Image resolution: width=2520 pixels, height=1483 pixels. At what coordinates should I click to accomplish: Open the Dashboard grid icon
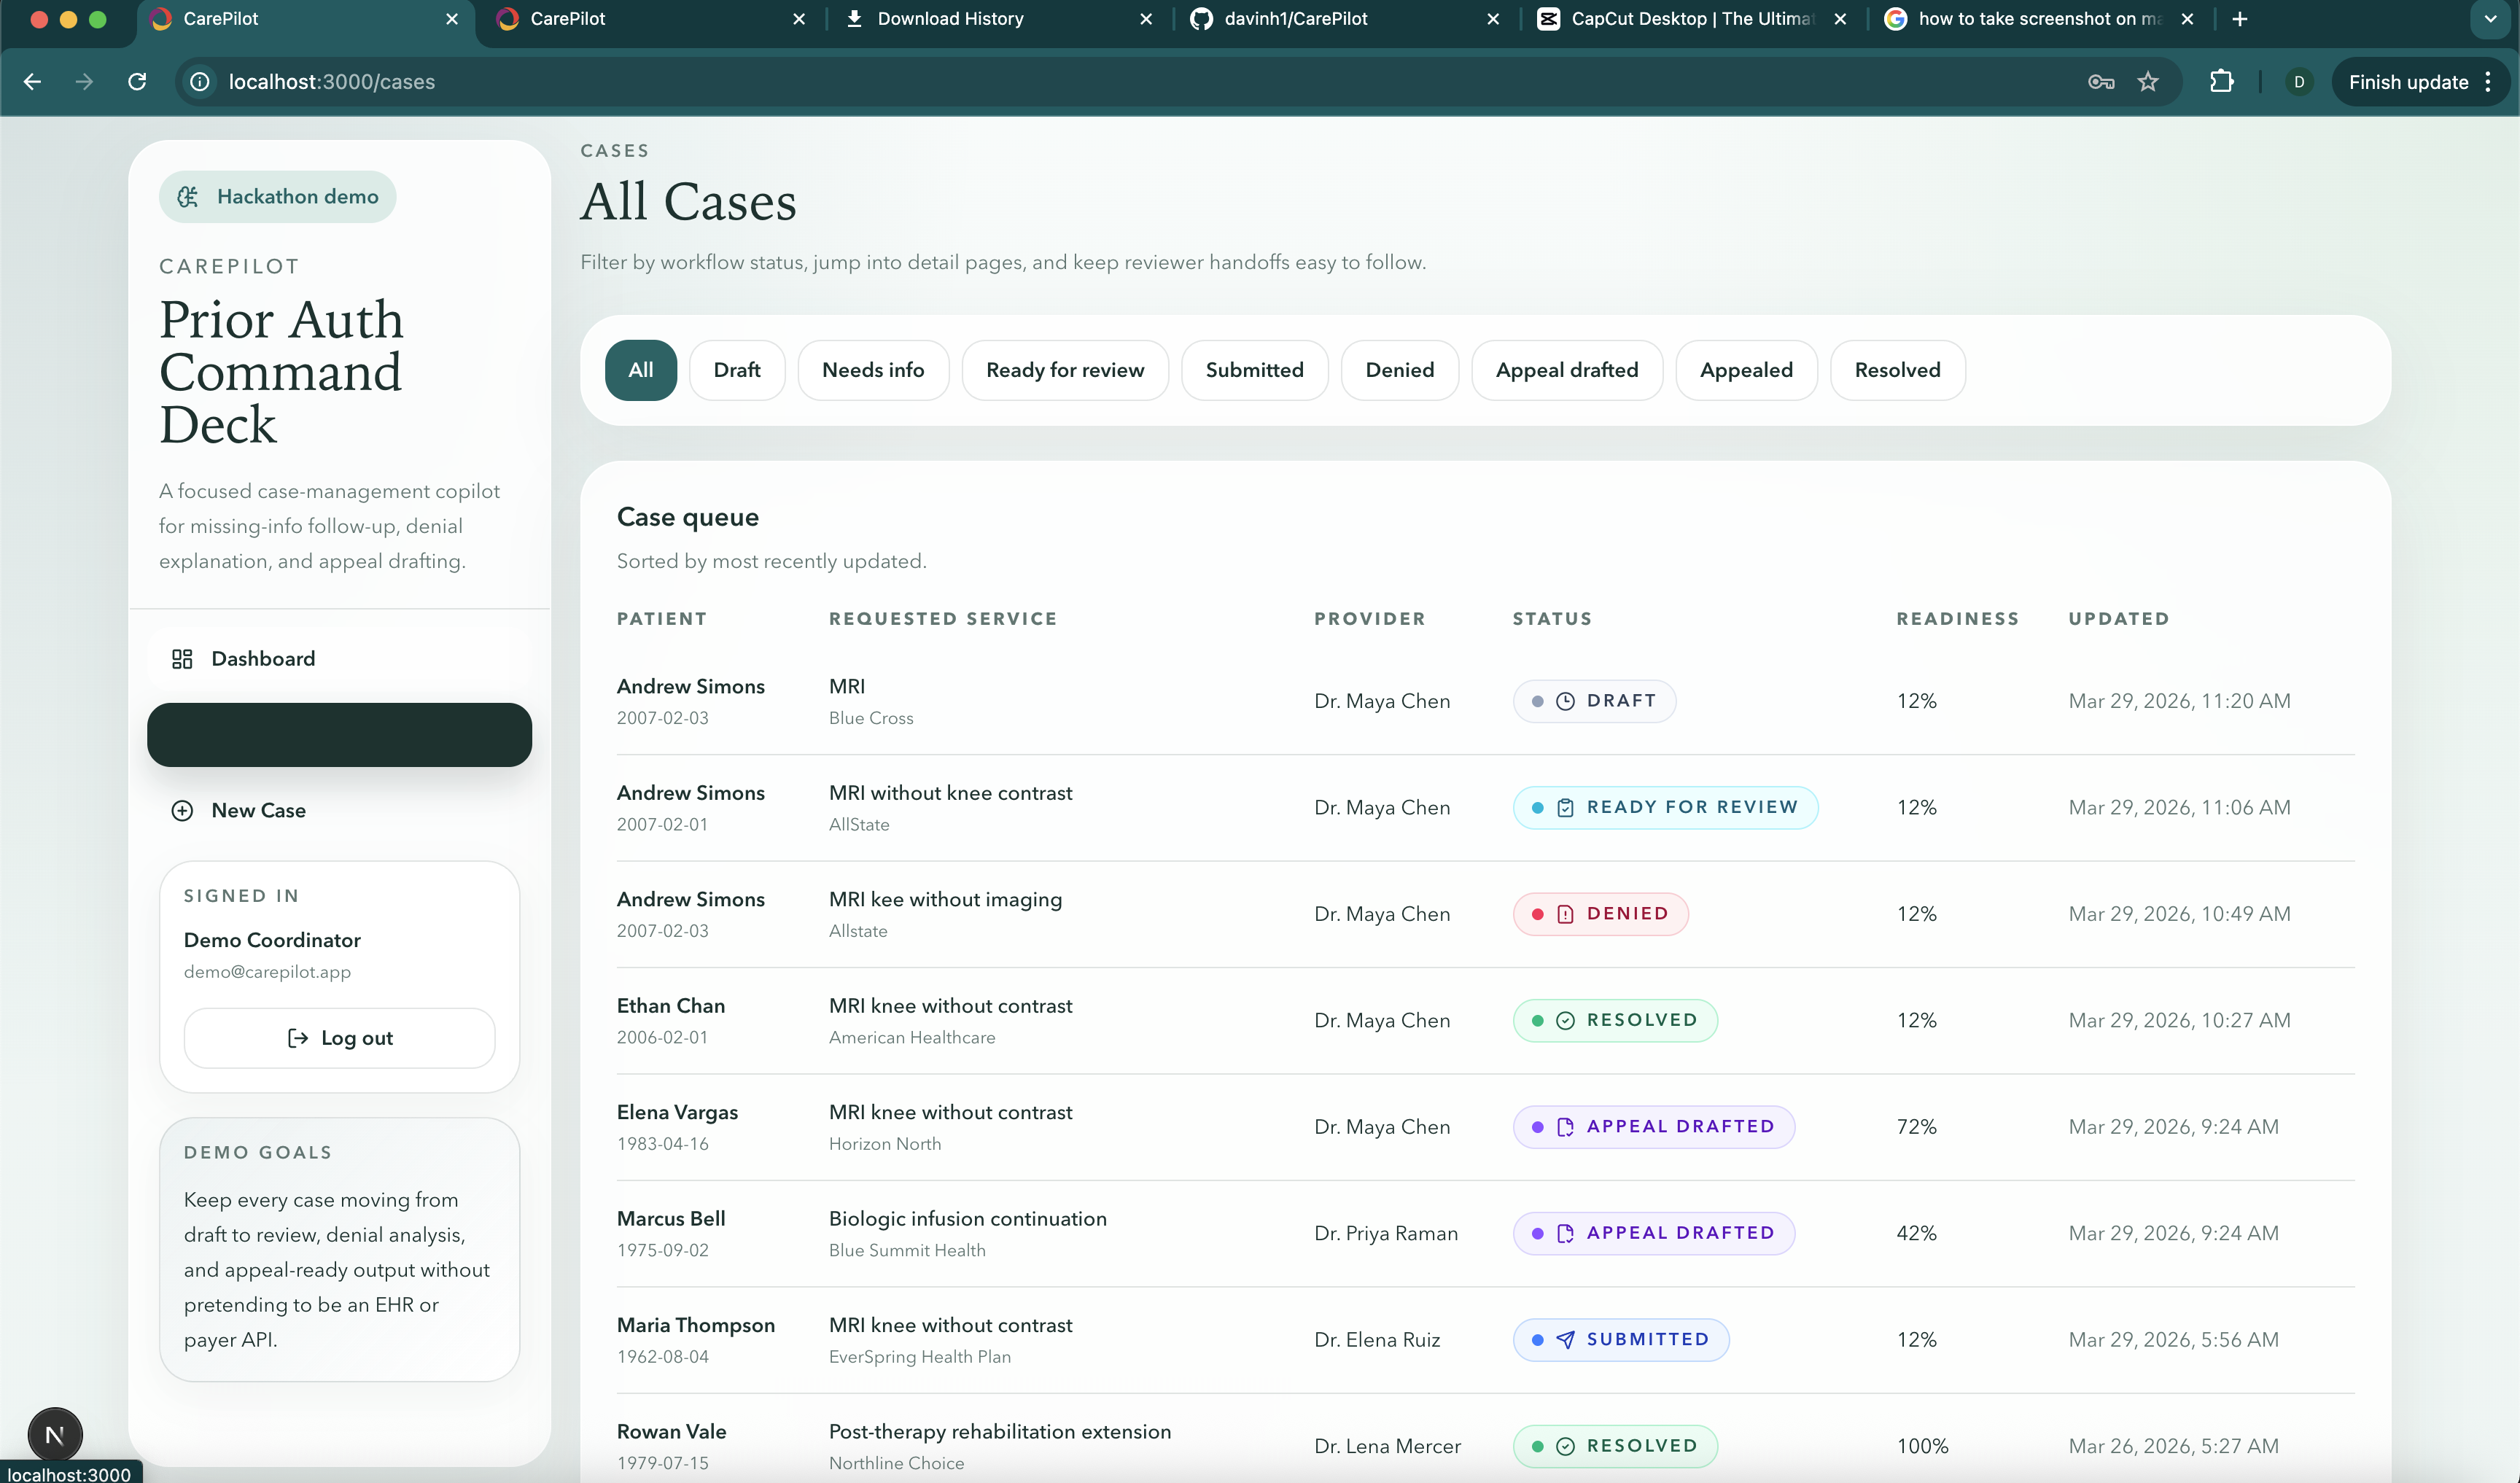pyautogui.click(x=182, y=658)
